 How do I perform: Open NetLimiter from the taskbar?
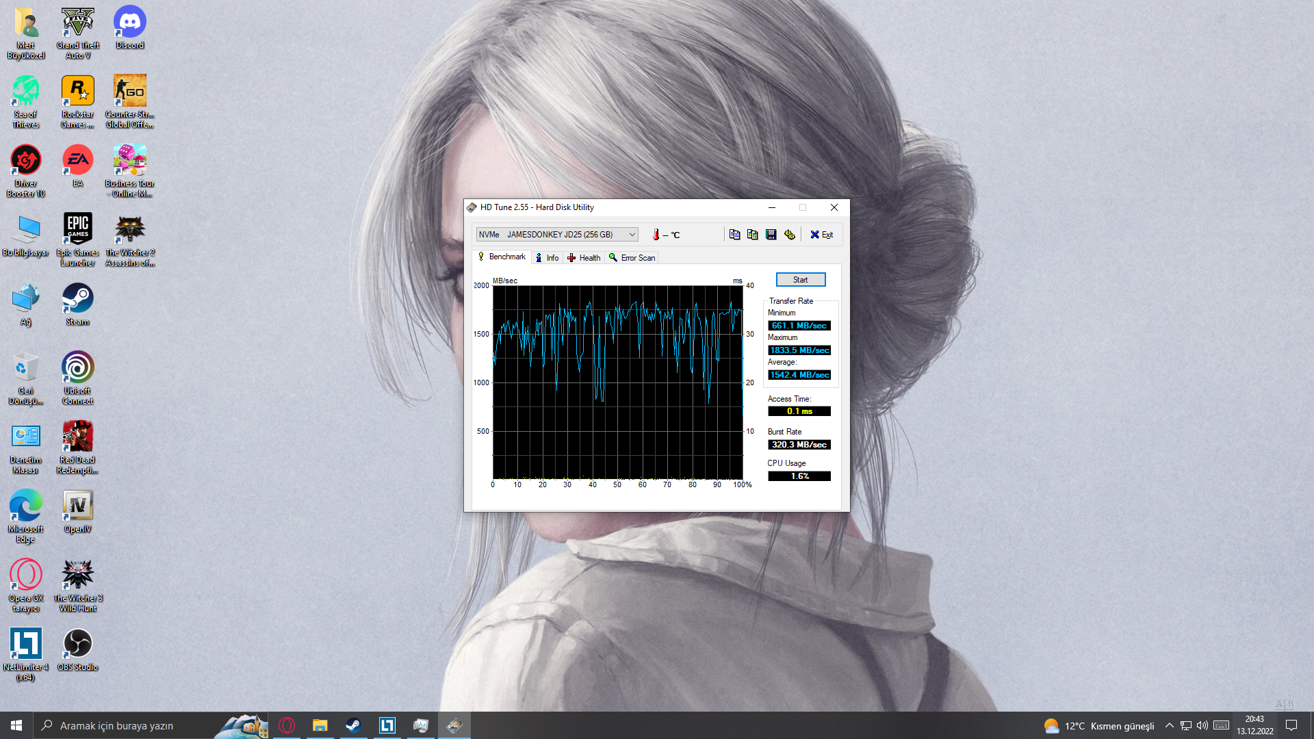(x=387, y=725)
